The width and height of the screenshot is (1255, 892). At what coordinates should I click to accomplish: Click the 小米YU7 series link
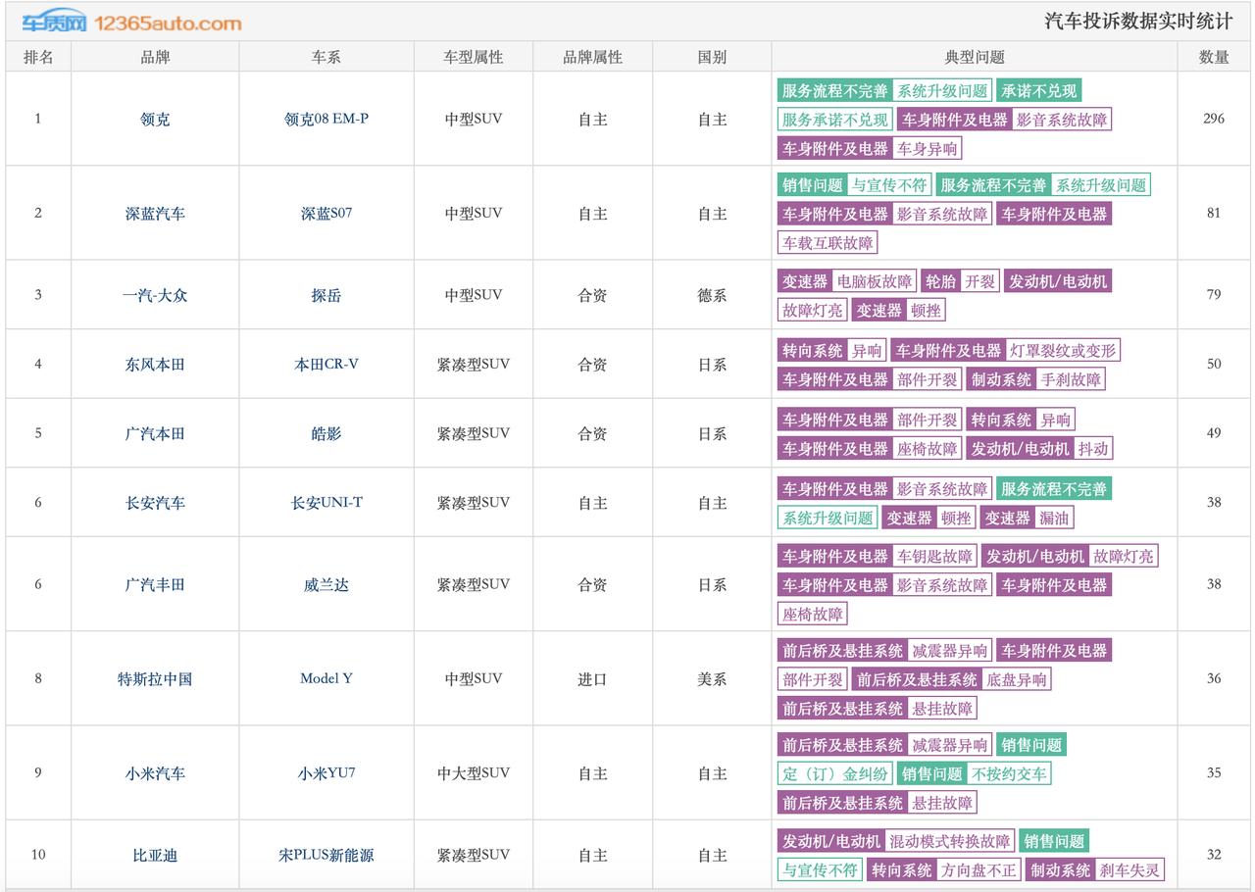pyautogui.click(x=326, y=773)
